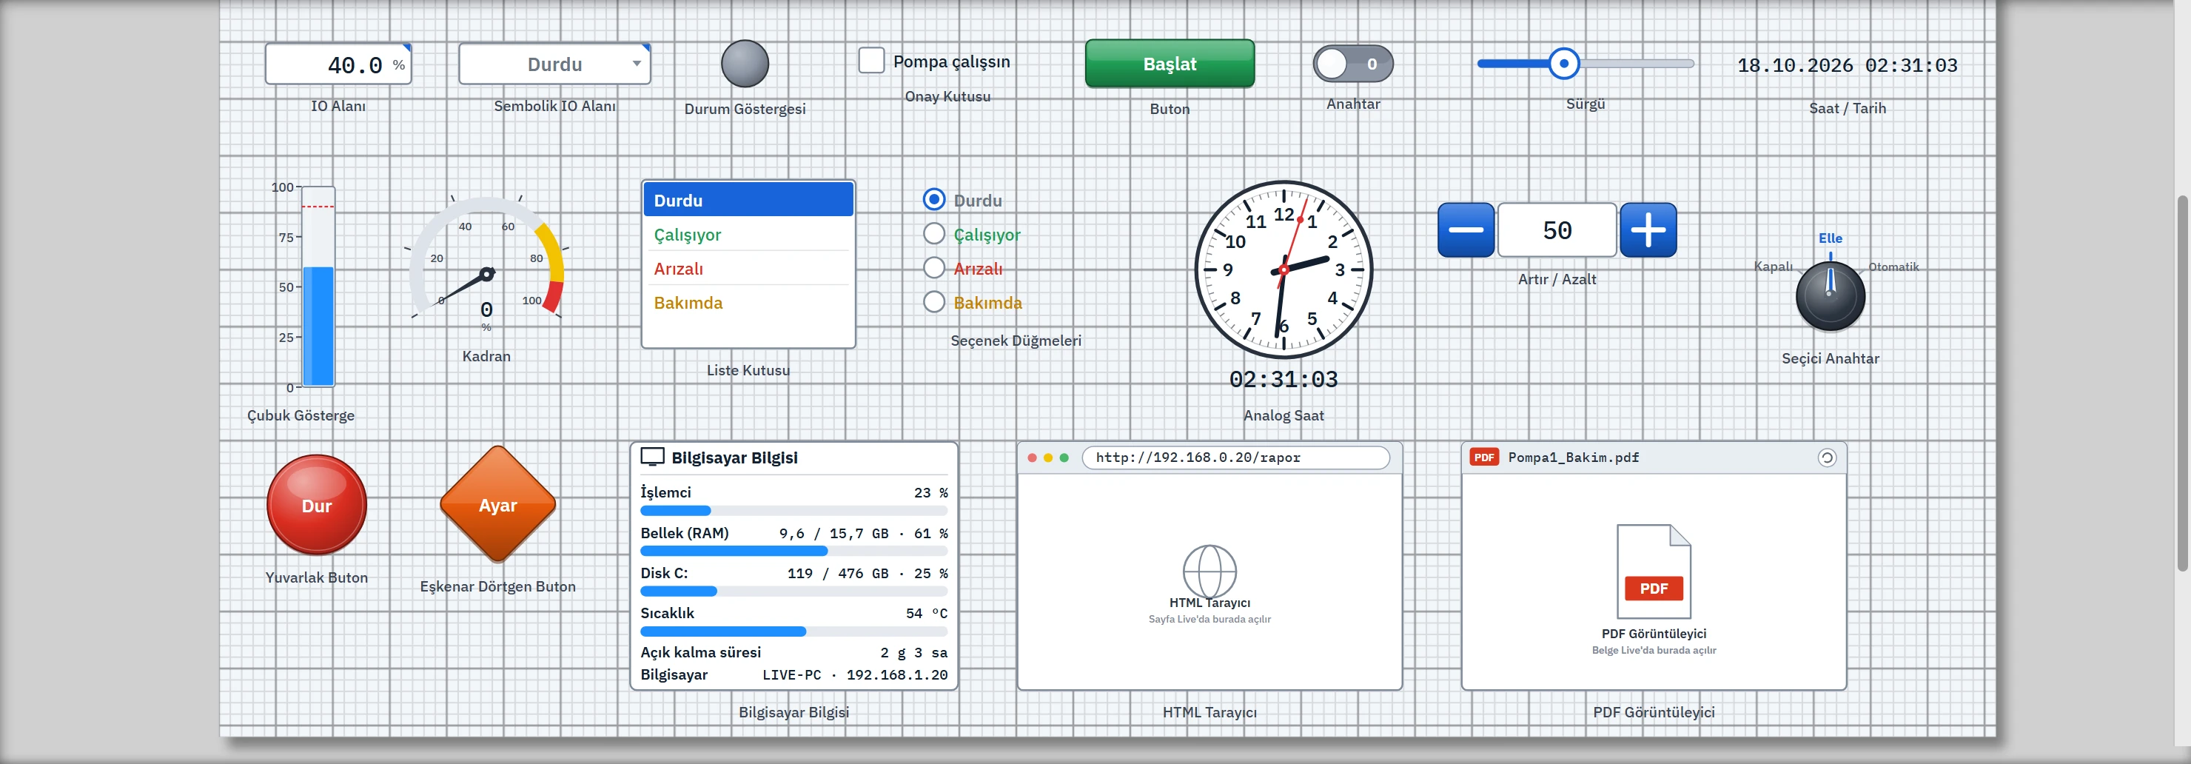
Task: Select Durdu in the Liste Kutusu
Action: click(748, 200)
